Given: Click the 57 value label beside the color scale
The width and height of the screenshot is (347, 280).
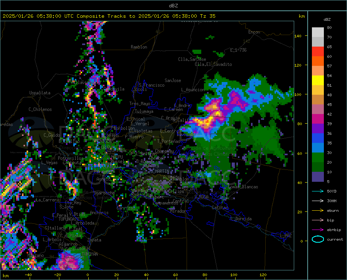Looking at the screenshot, I should click(329, 66).
